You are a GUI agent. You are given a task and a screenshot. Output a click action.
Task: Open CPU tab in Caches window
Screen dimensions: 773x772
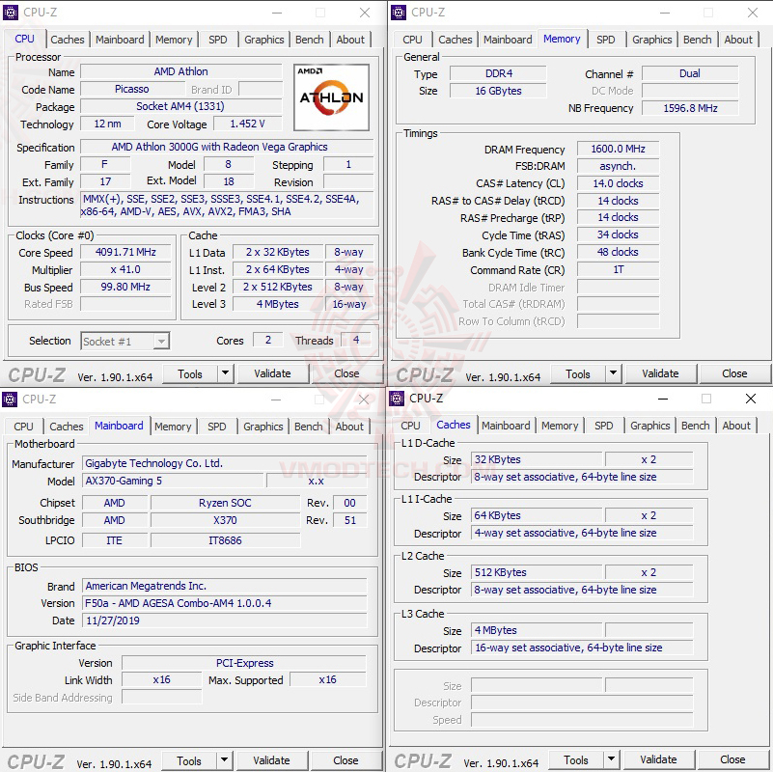pyautogui.click(x=410, y=426)
